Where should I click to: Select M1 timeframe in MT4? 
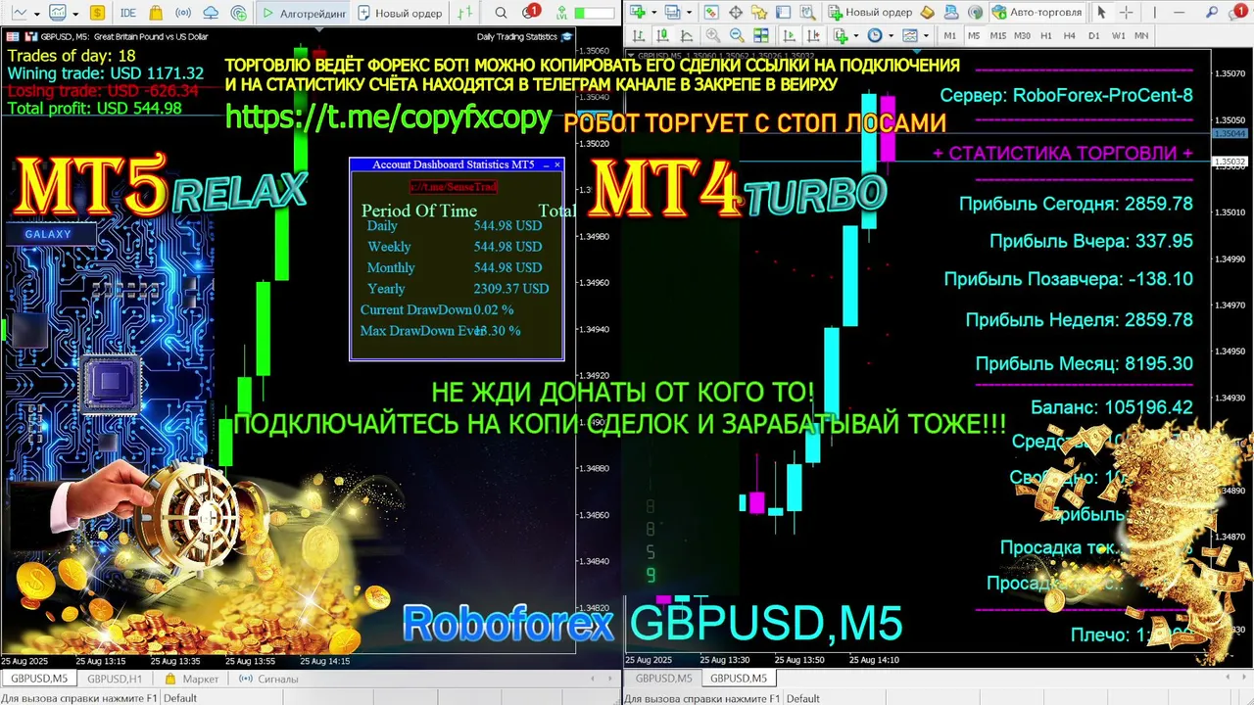point(950,35)
